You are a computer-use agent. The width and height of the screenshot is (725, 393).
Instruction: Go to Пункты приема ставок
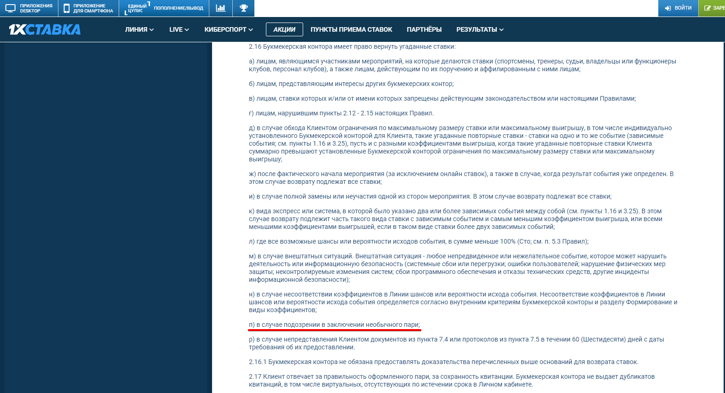[x=351, y=29]
